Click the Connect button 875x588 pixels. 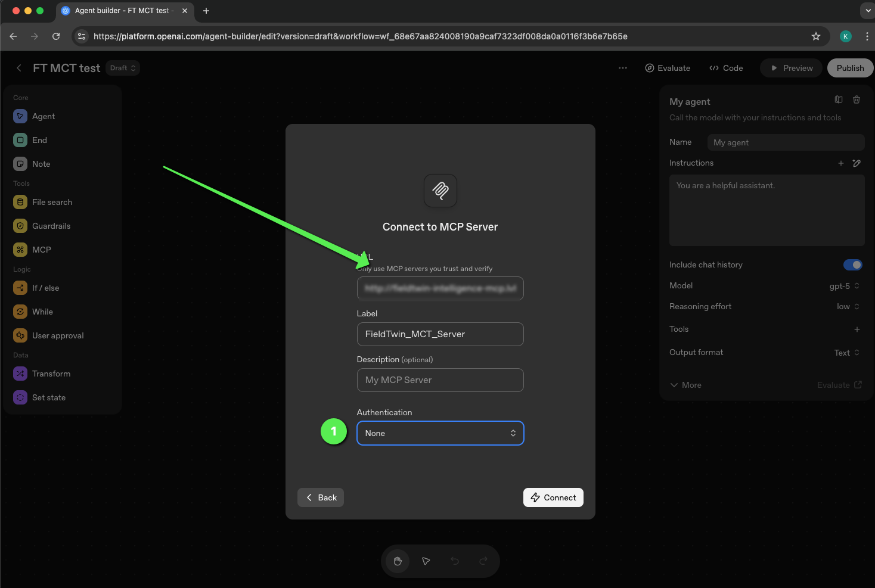coord(553,497)
